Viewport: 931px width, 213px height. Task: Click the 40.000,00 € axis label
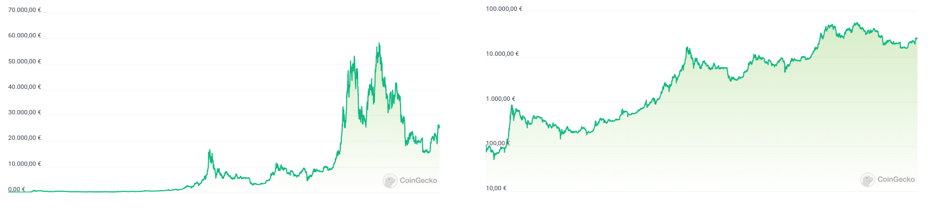[x=24, y=87]
